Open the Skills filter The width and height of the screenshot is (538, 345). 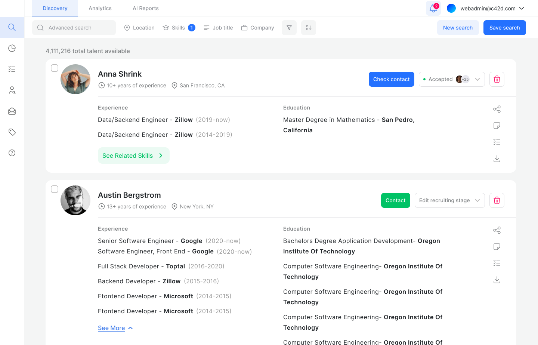click(x=179, y=28)
